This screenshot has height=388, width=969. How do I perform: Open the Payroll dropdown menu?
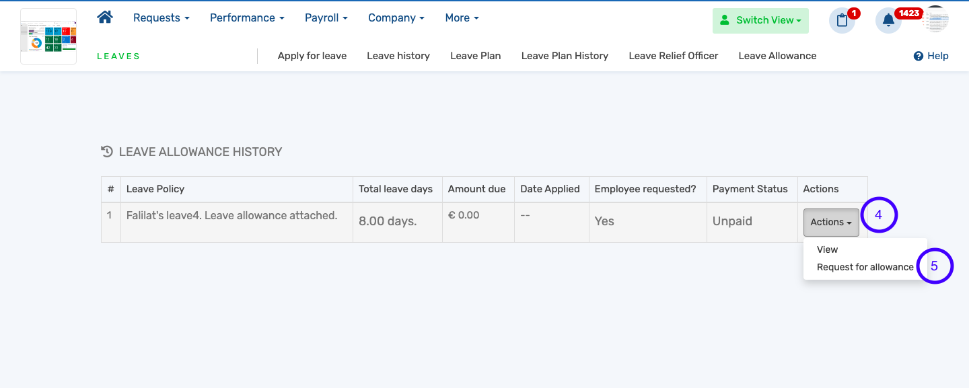pyautogui.click(x=326, y=18)
